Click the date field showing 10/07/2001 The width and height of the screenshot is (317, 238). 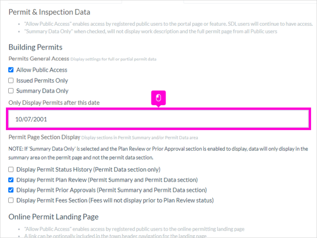[158, 119]
